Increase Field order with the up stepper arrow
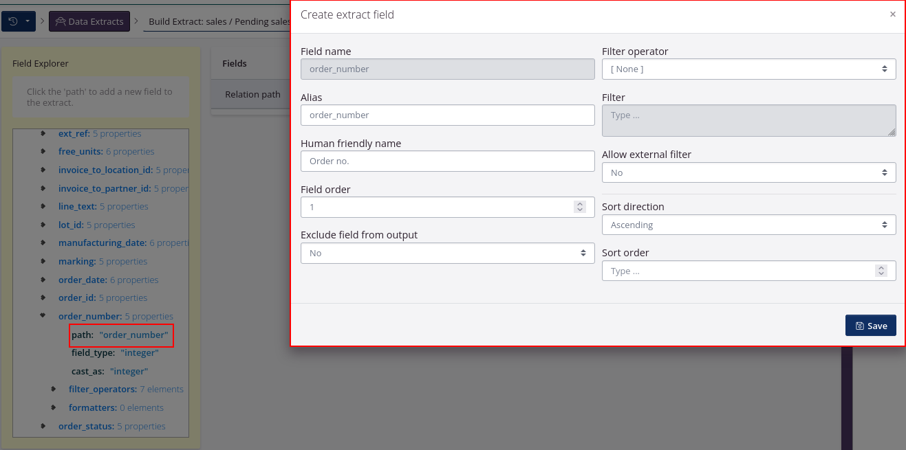The image size is (906, 450). pyautogui.click(x=579, y=203)
